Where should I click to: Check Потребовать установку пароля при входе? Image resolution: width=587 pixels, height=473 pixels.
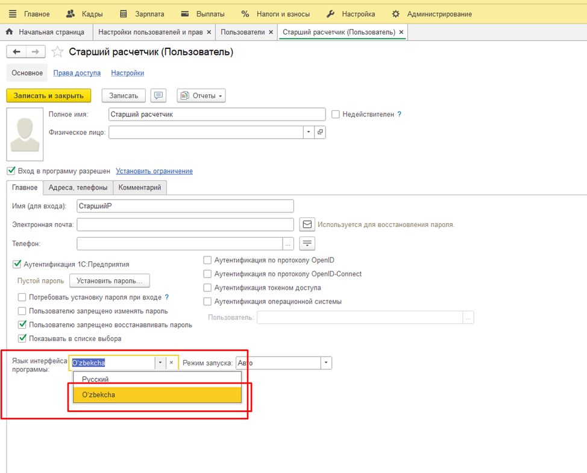click(x=22, y=297)
